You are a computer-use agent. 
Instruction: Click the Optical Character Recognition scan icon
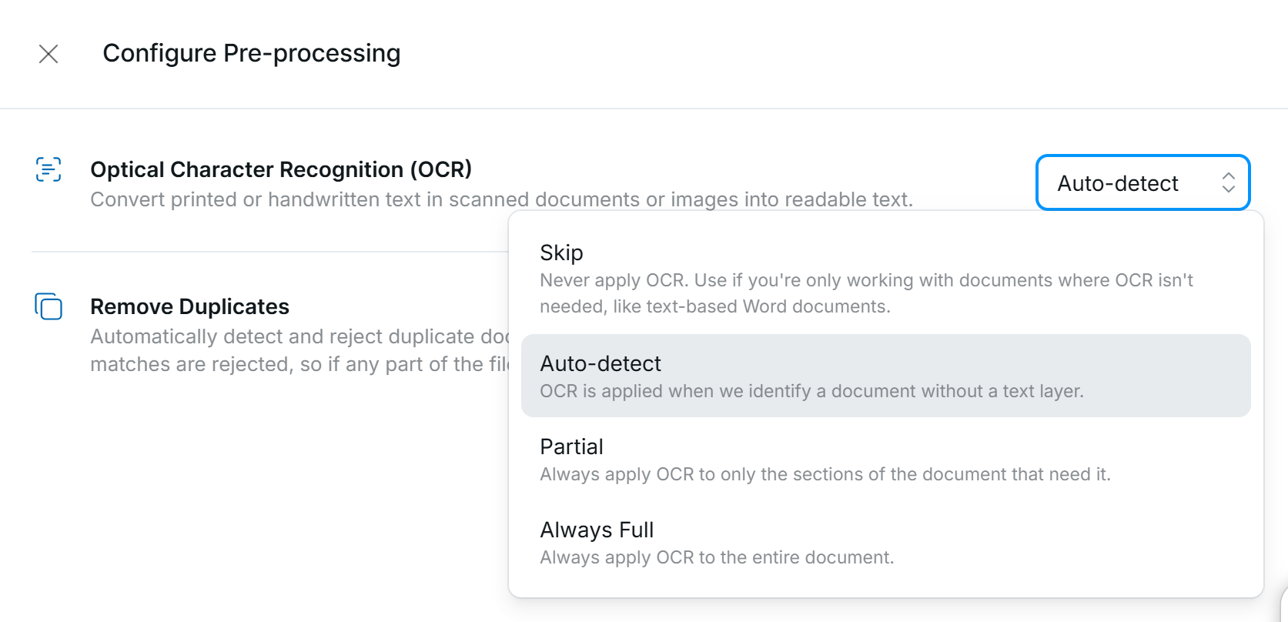click(48, 169)
